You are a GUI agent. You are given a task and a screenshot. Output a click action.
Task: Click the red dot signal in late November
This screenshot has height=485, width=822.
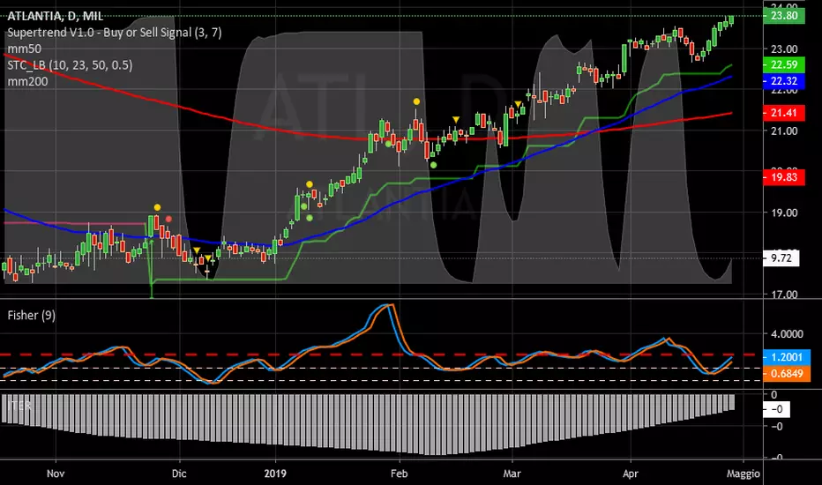point(168,219)
